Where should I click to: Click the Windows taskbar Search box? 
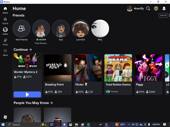[27, 125]
